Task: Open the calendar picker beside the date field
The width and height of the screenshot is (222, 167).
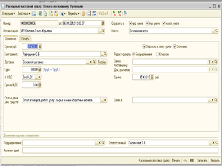Action: pyautogui.click(x=103, y=23)
